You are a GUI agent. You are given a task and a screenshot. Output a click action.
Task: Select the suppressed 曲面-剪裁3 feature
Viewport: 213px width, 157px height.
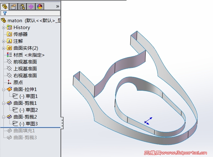(25, 138)
